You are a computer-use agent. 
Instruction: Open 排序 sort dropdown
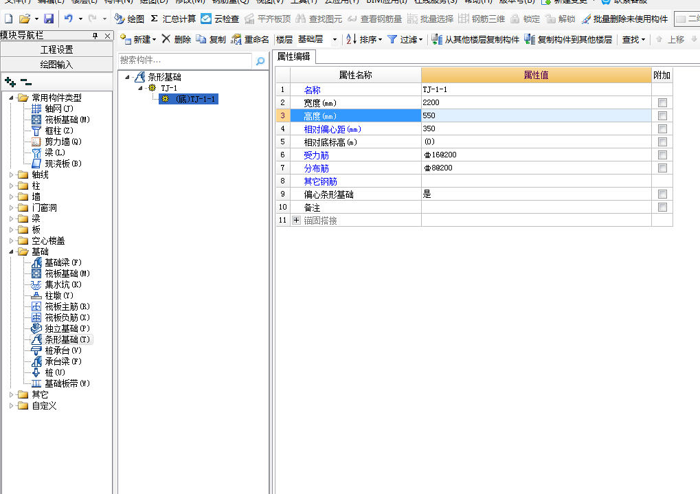pos(364,39)
